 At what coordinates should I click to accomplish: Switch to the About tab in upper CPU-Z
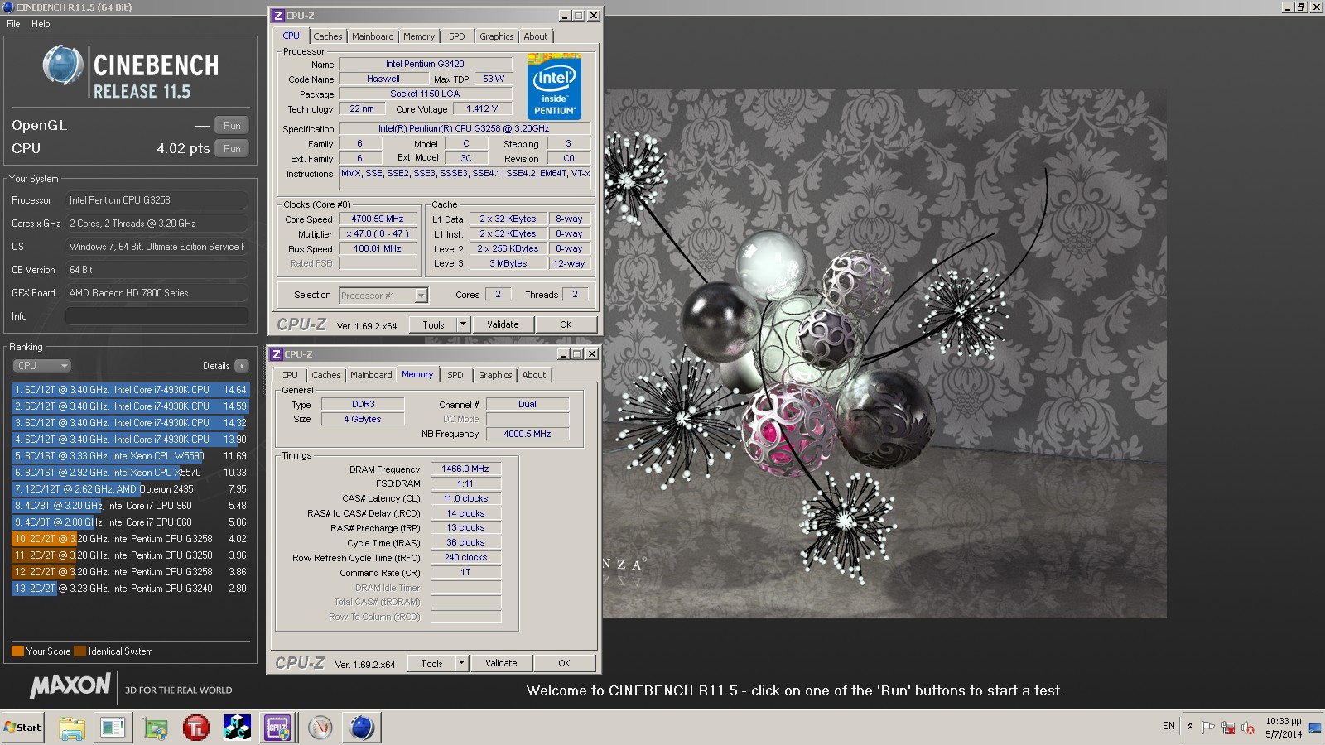tap(536, 36)
